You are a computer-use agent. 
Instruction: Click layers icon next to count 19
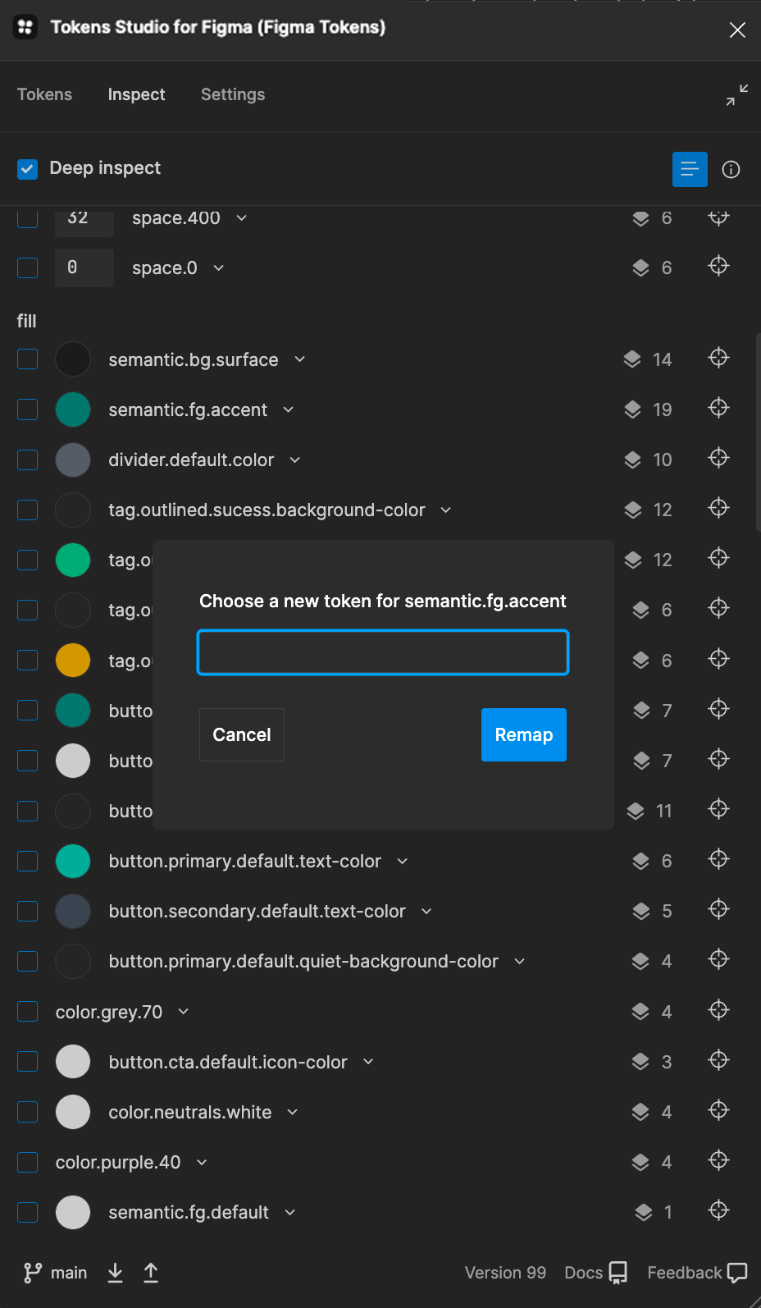[632, 409]
